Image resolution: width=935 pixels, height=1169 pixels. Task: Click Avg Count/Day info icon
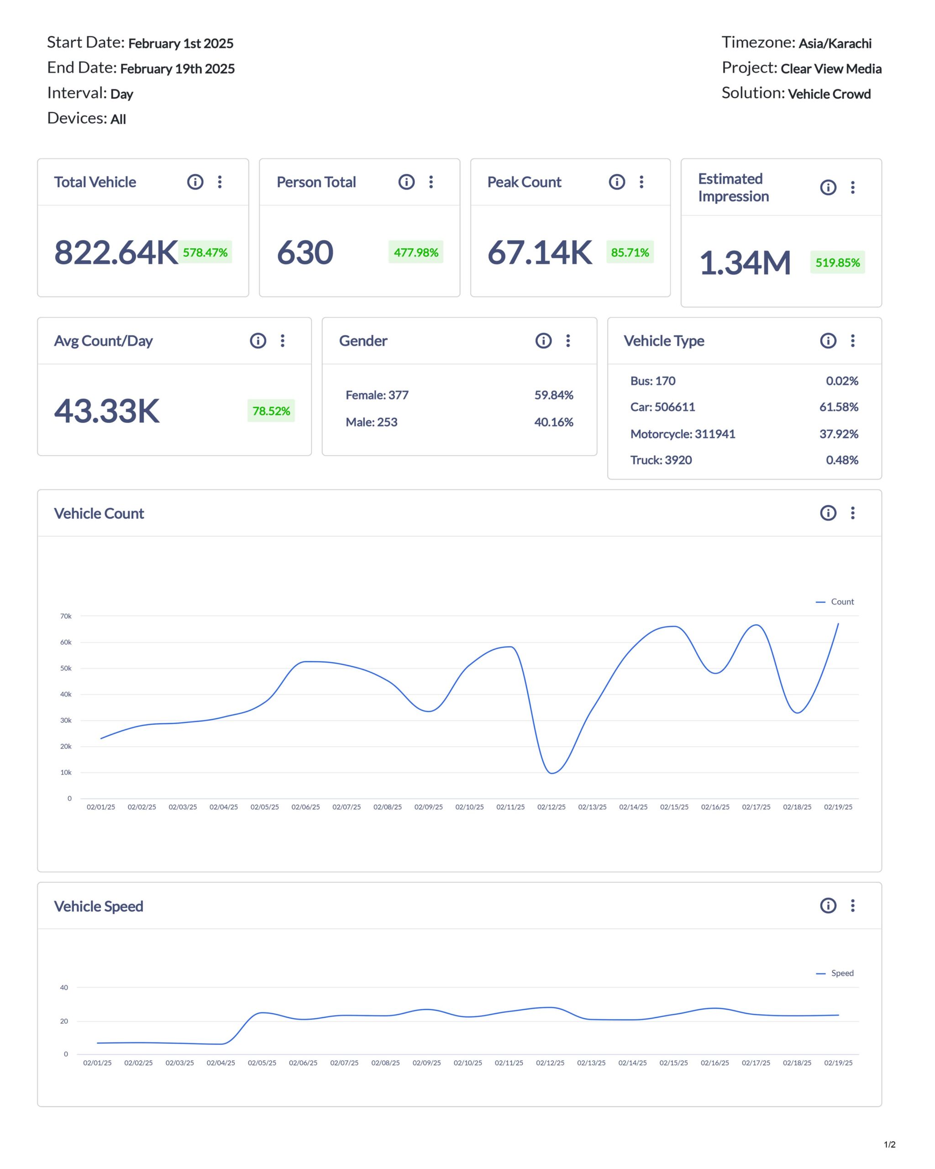click(257, 341)
